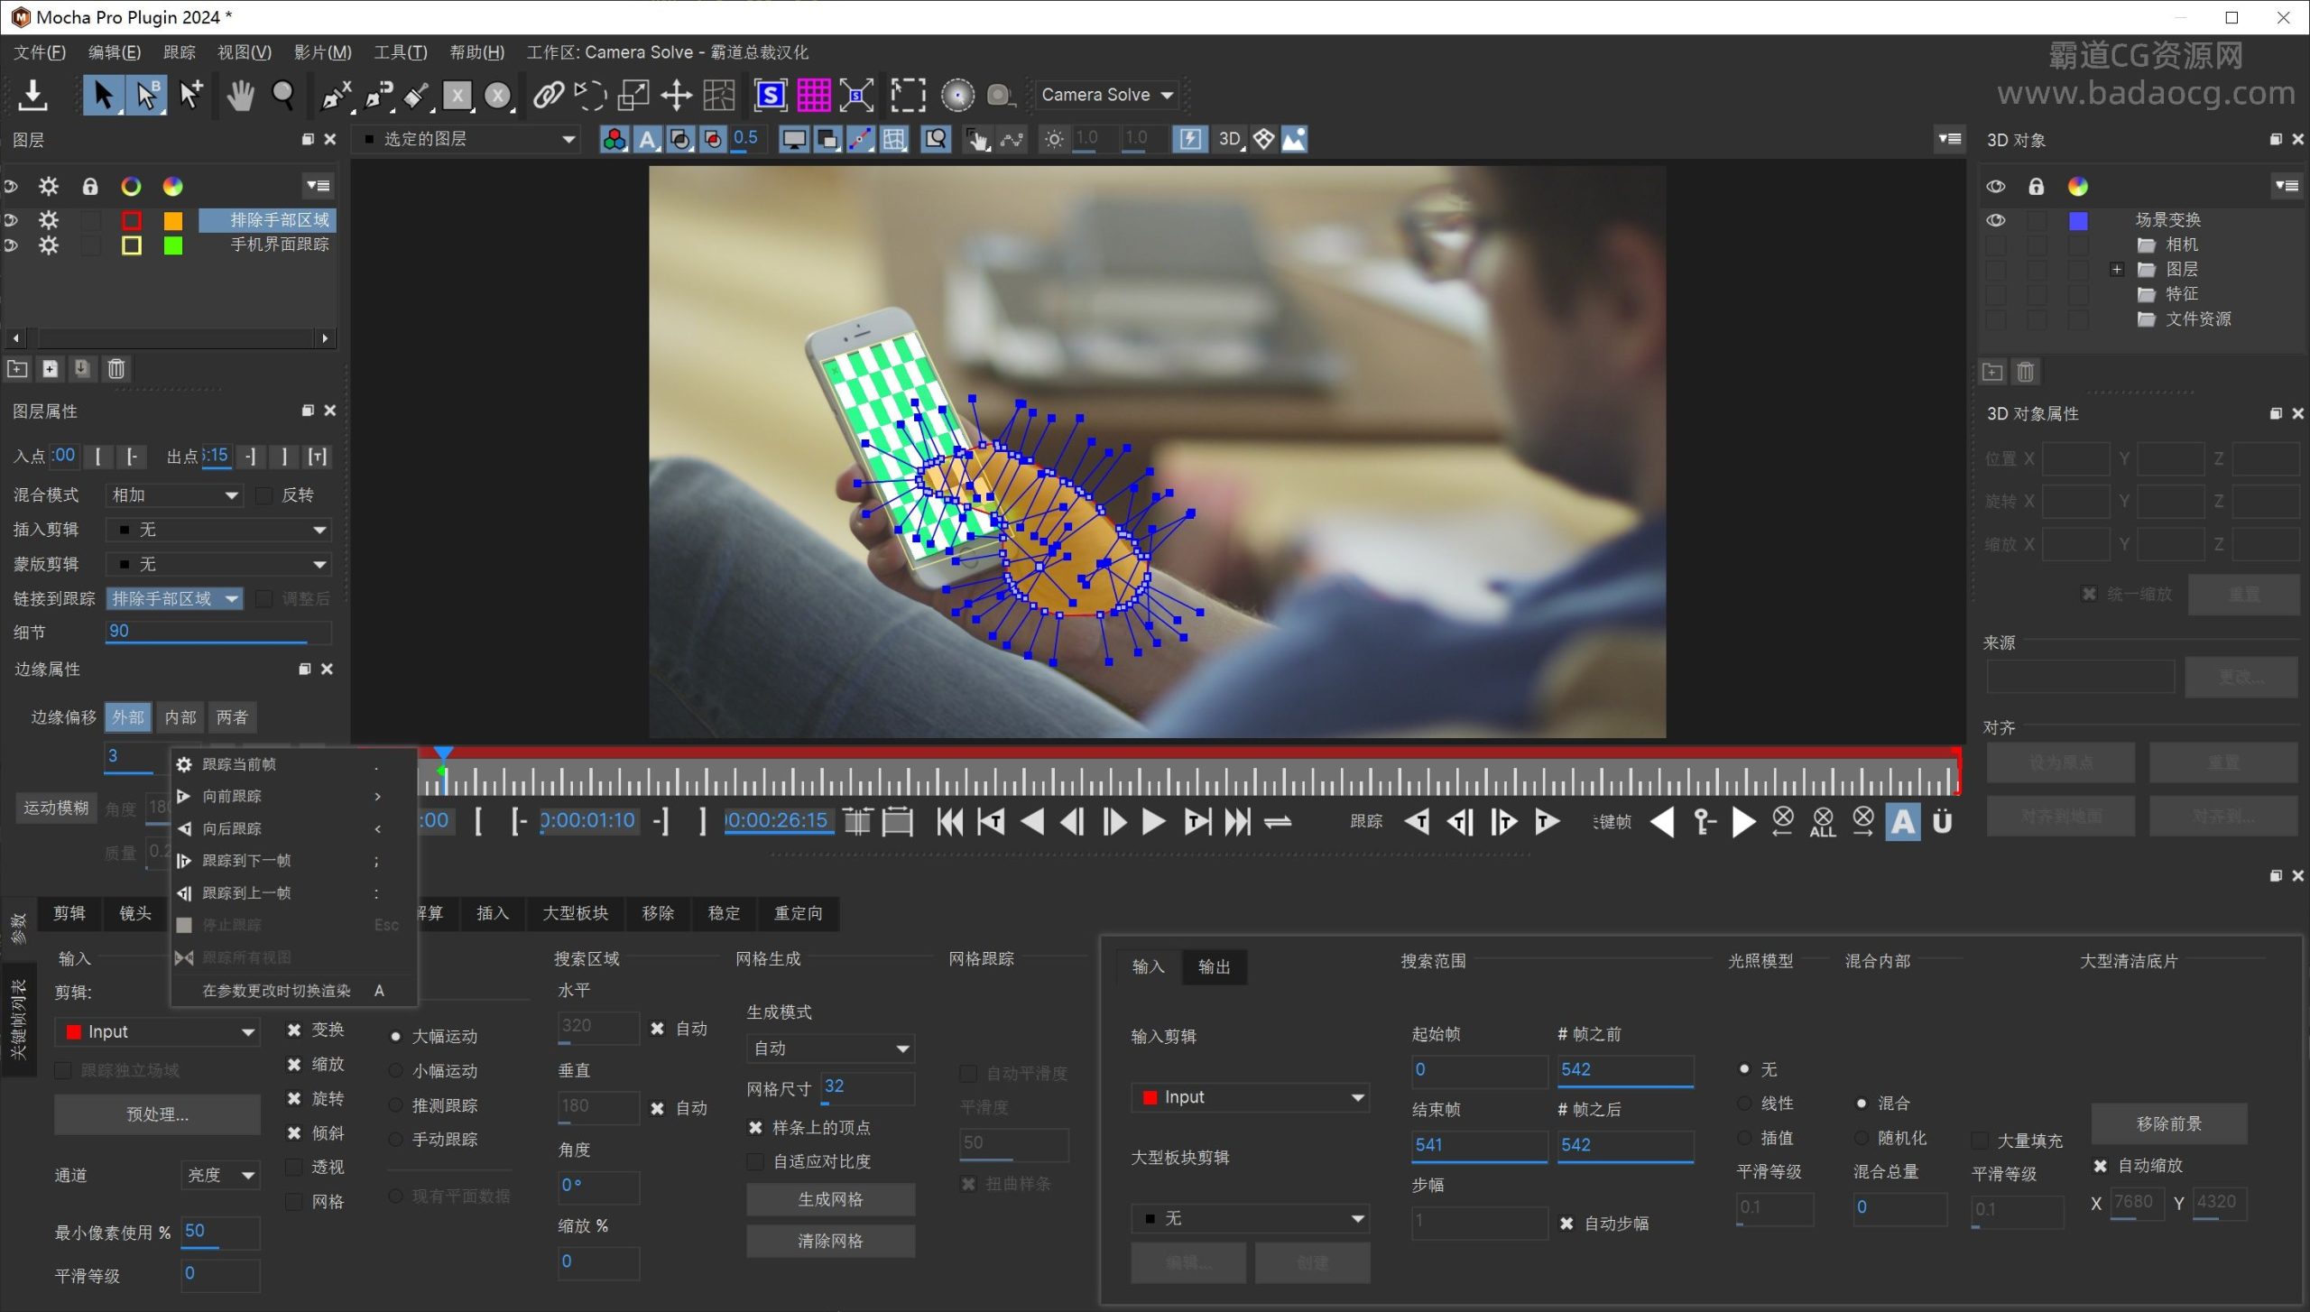
Task: Play the clip forward
Action: coord(1153,821)
